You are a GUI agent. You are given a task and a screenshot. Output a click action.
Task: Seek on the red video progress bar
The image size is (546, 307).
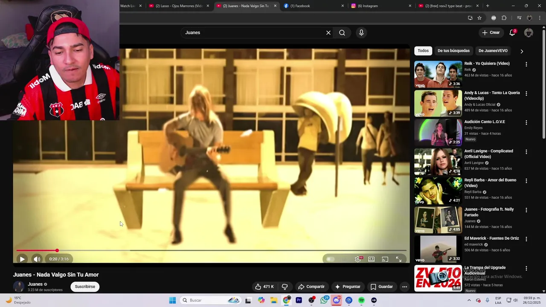[211, 251]
